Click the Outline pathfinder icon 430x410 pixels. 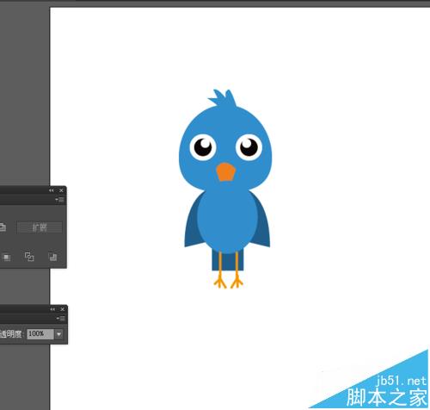coord(29,257)
